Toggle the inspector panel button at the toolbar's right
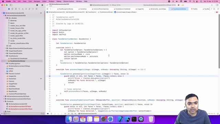This screenshot has height=124, width=220. pyautogui.click(x=217, y=5)
